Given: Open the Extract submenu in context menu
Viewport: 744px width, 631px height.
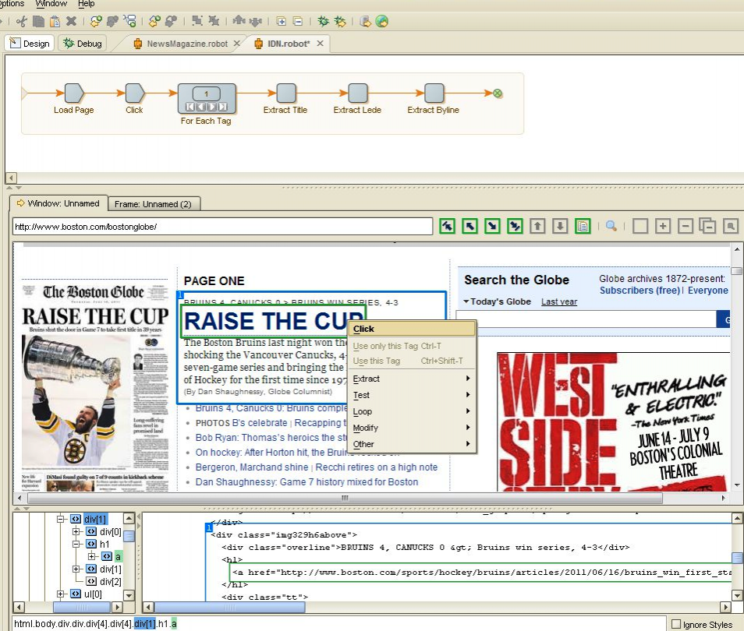Looking at the screenshot, I should coord(412,379).
